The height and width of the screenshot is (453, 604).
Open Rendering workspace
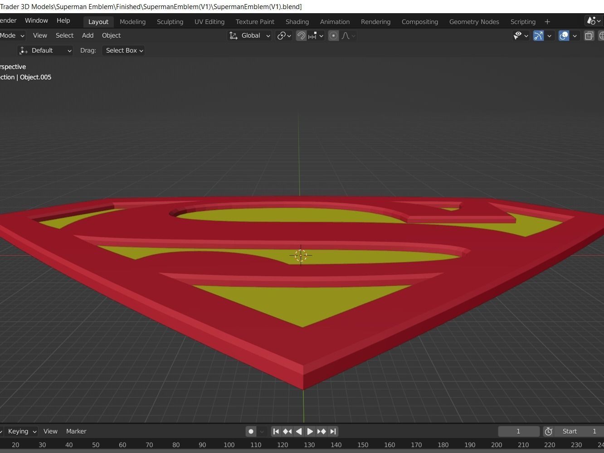pyautogui.click(x=375, y=22)
